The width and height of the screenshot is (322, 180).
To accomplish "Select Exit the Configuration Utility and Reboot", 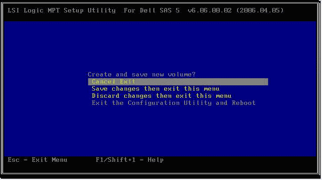I will 173,103.
